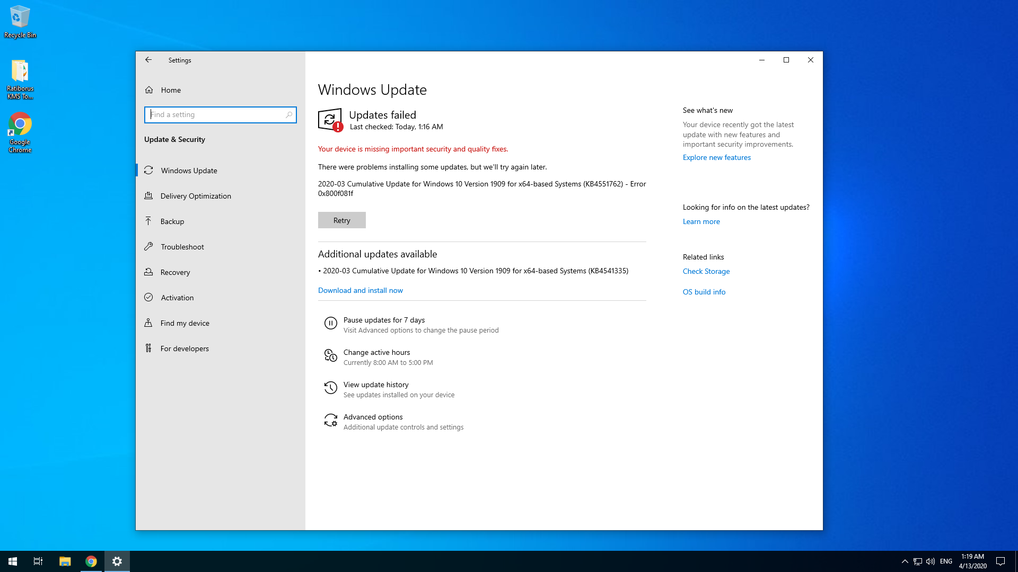Screen dimensions: 1018x572
Task: Open the Explore new features link
Action: (x=716, y=157)
